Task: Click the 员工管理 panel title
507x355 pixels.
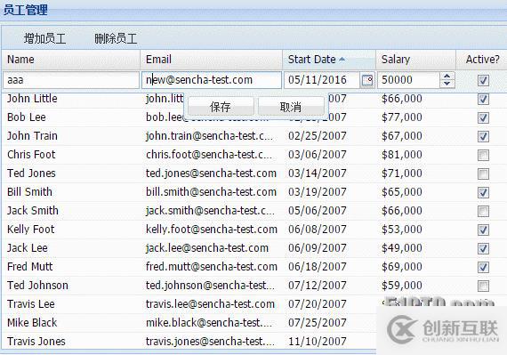Action: [x=25, y=10]
